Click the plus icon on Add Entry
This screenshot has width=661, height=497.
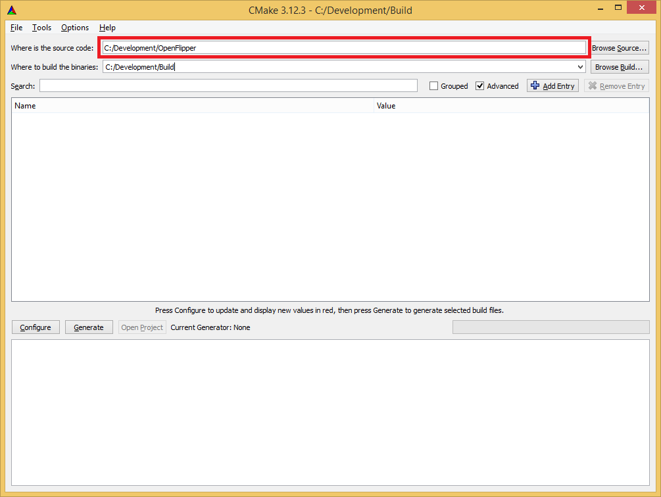(535, 85)
